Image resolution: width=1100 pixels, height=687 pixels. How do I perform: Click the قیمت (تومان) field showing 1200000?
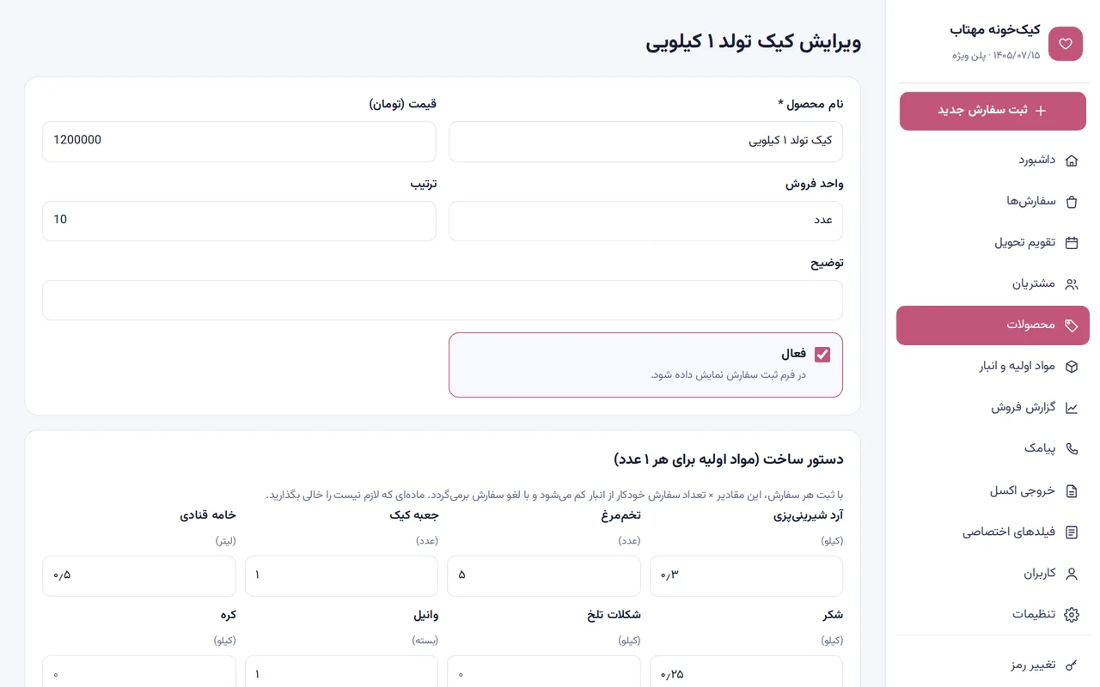239,142
